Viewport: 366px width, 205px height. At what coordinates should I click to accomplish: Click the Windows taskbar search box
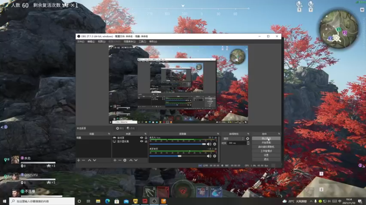point(42,201)
